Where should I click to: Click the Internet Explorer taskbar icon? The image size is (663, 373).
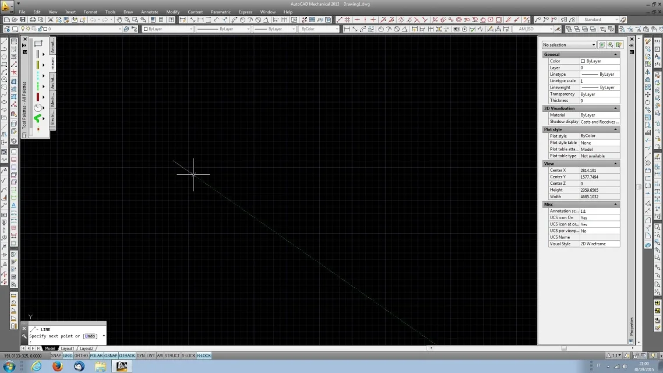(37, 366)
